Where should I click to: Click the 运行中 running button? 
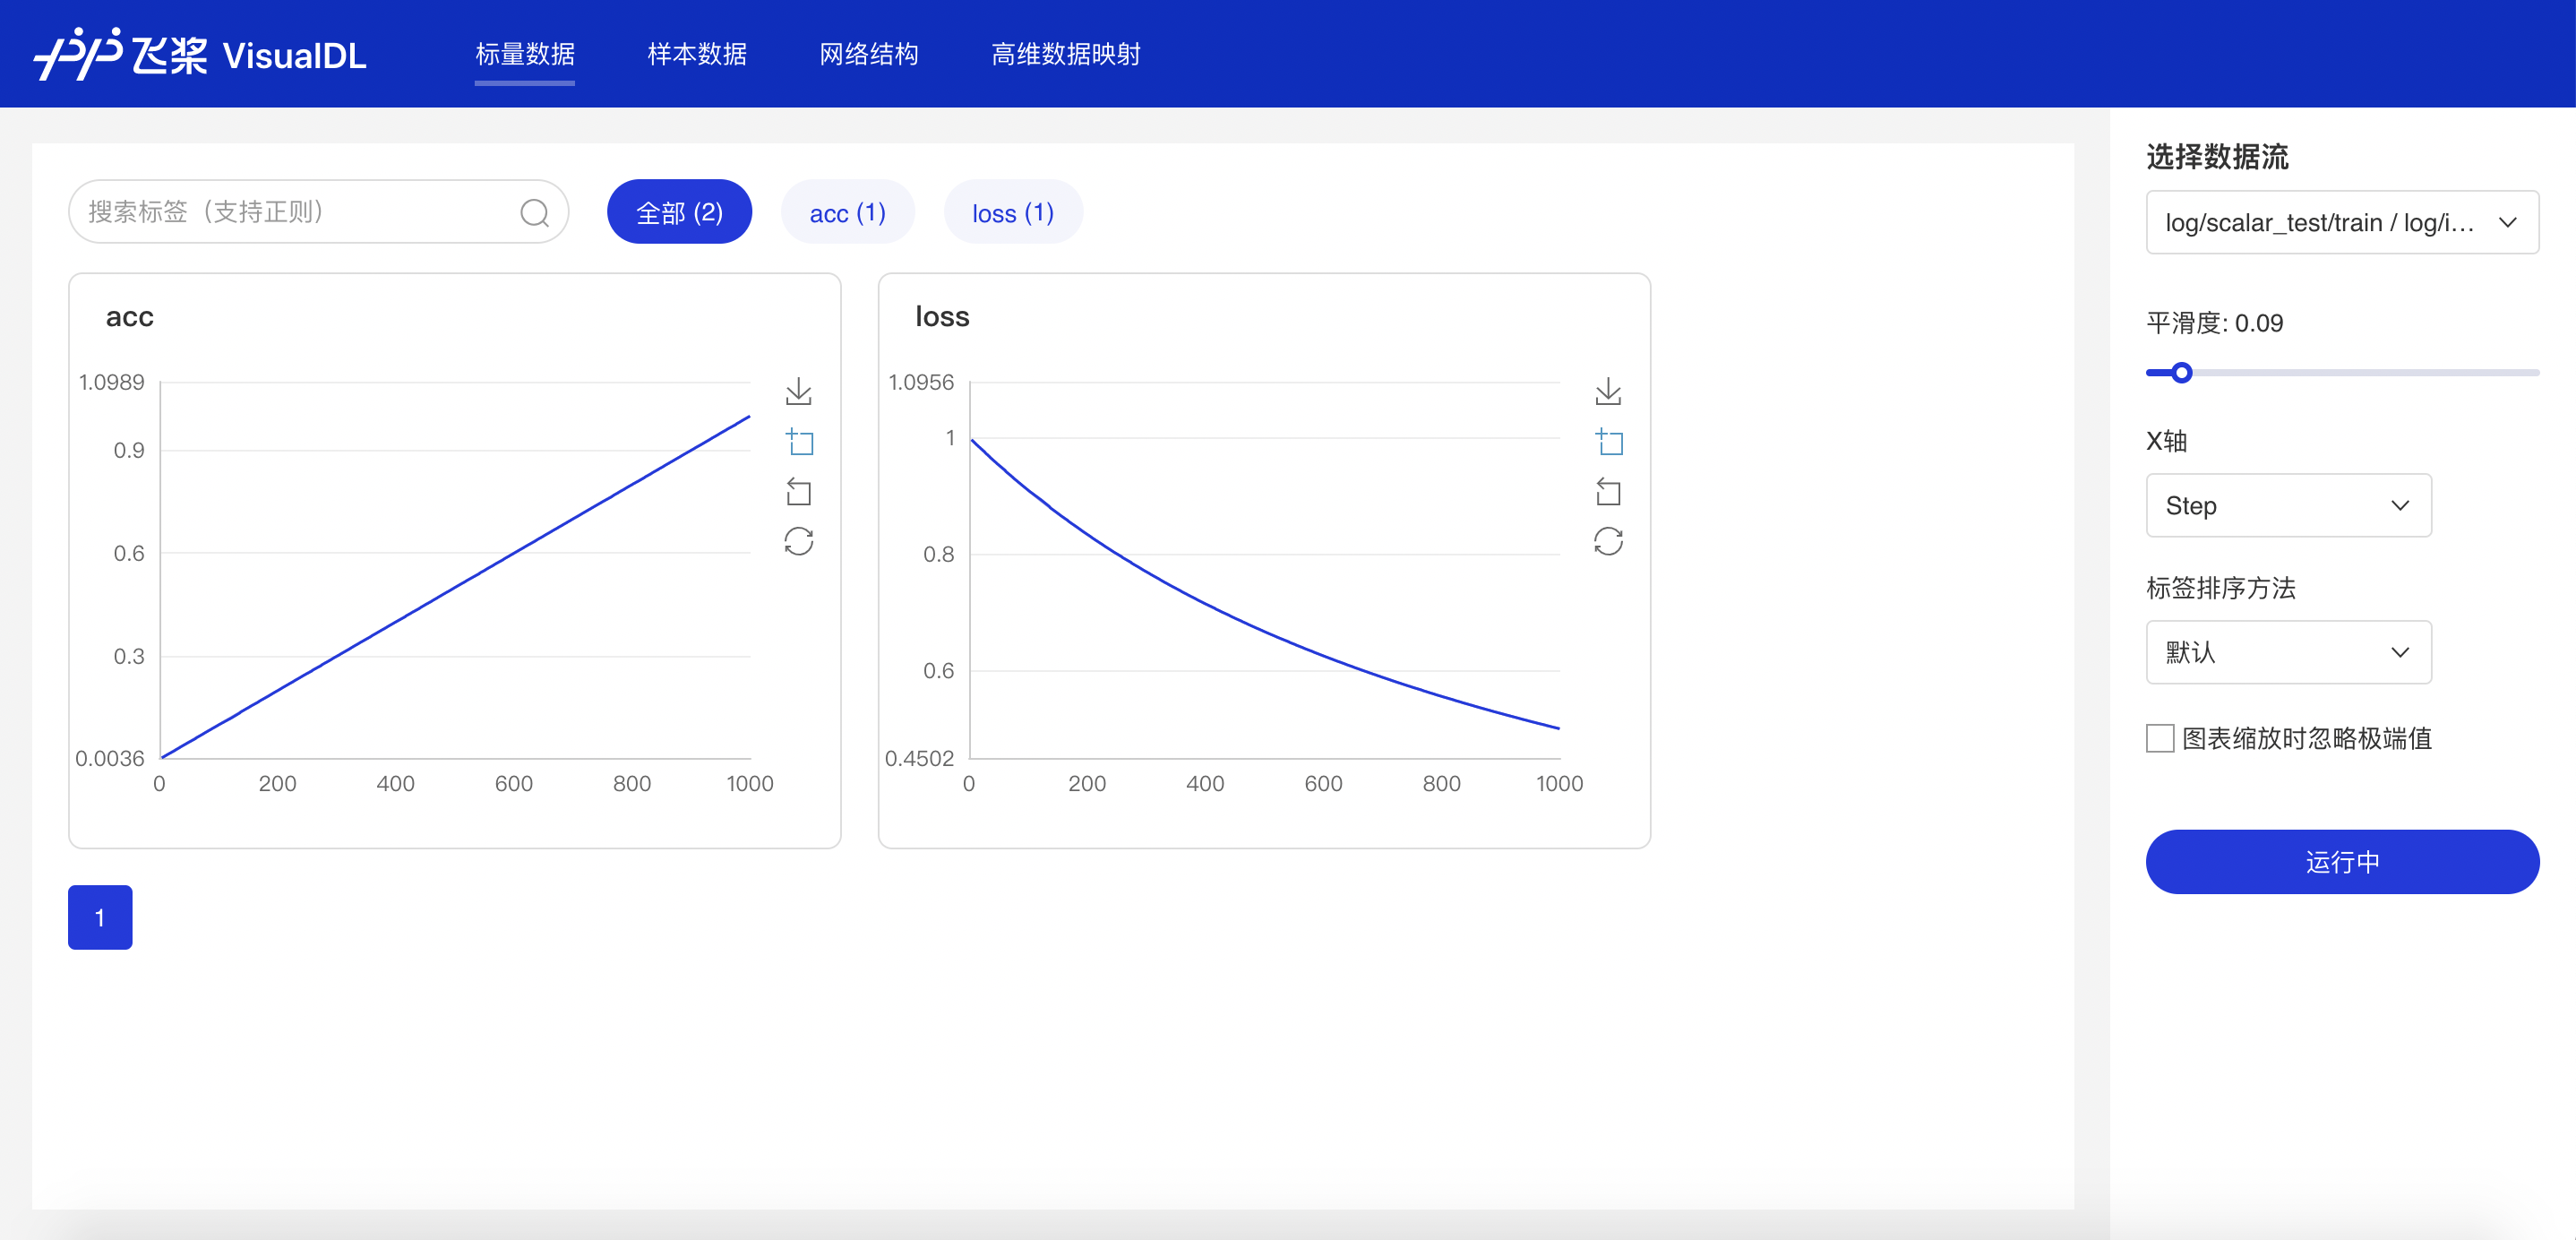(2342, 861)
